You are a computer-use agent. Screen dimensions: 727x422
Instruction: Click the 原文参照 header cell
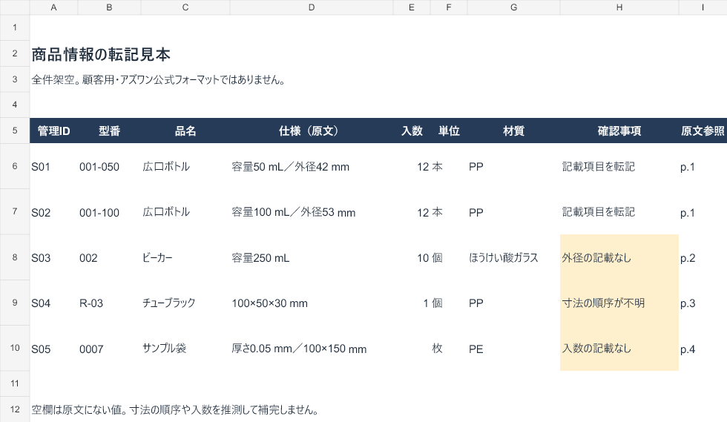(x=703, y=131)
